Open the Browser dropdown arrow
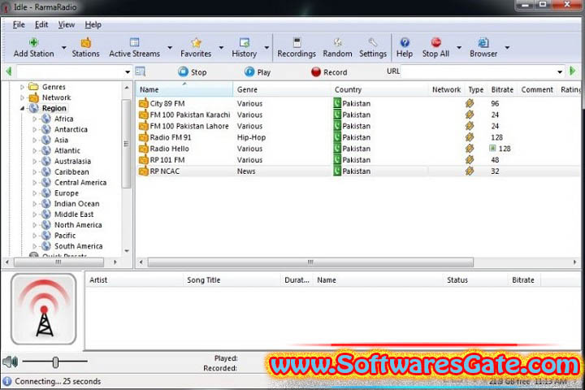Image resolution: width=585 pixels, height=390 pixels. 507,47
